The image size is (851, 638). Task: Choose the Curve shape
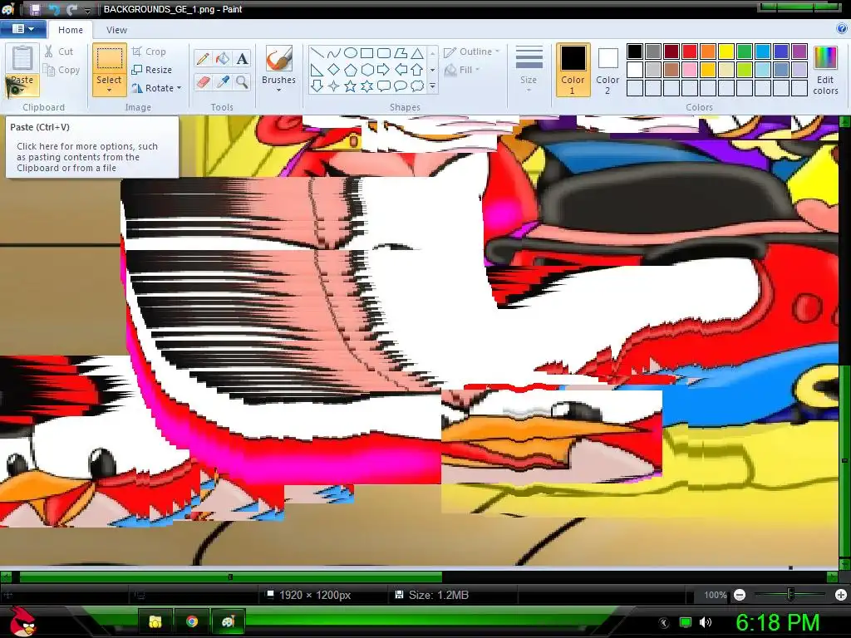[334, 53]
